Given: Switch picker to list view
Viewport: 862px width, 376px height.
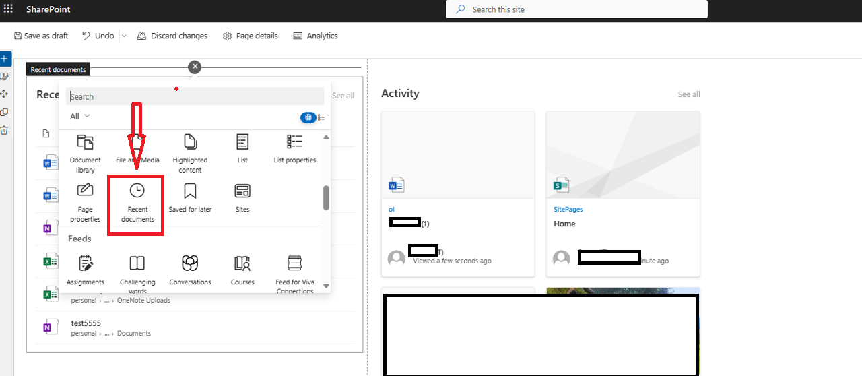Looking at the screenshot, I should tap(321, 117).
